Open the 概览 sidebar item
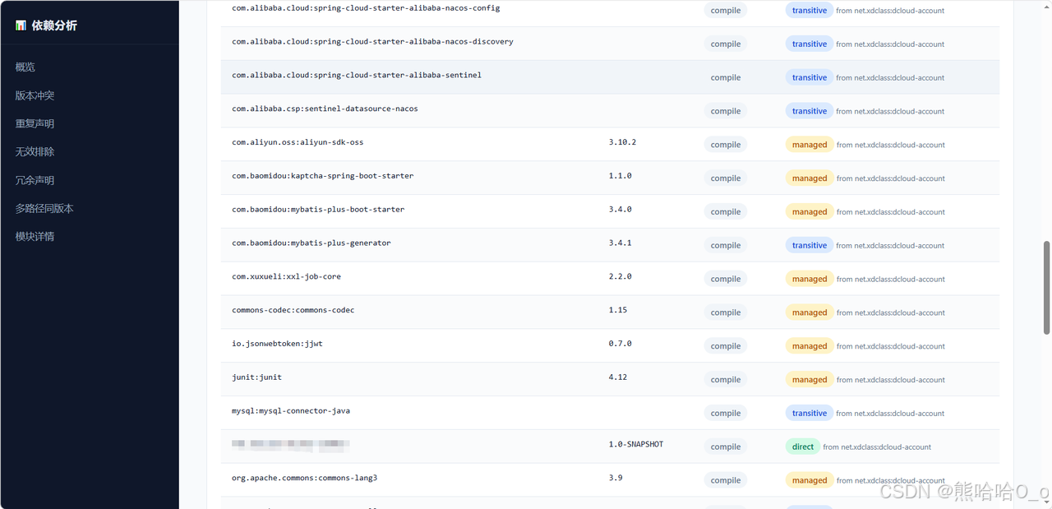This screenshot has height=509, width=1052. (25, 67)
